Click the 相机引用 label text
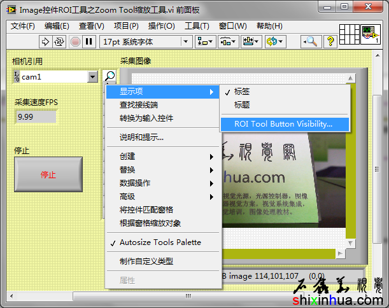This screenshot has height=308, width=389. click(x=27, y=61)
